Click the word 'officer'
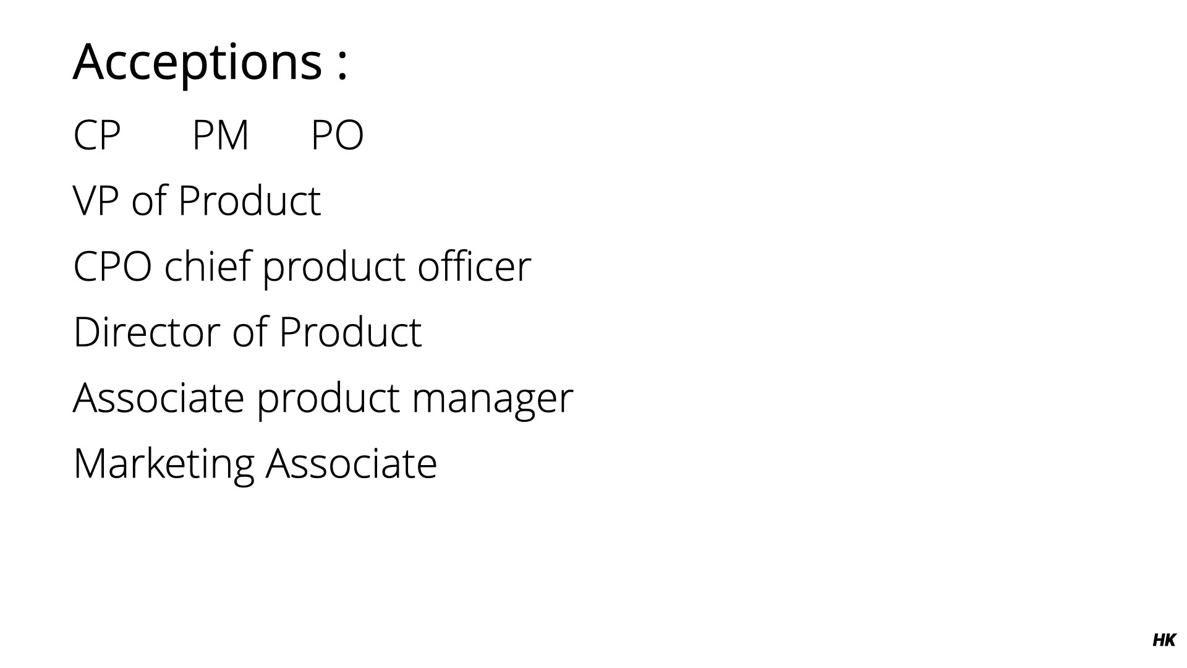 coord(475,267)
